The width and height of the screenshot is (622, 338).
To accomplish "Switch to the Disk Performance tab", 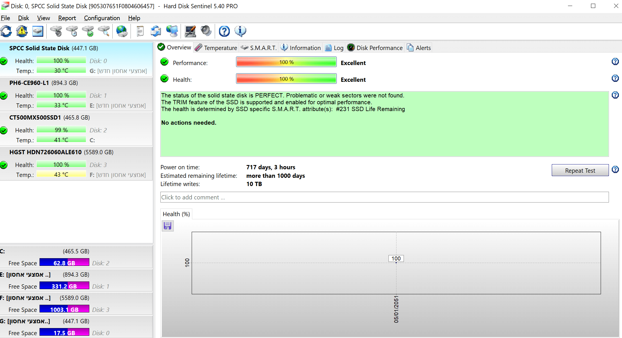I will 375,48.
